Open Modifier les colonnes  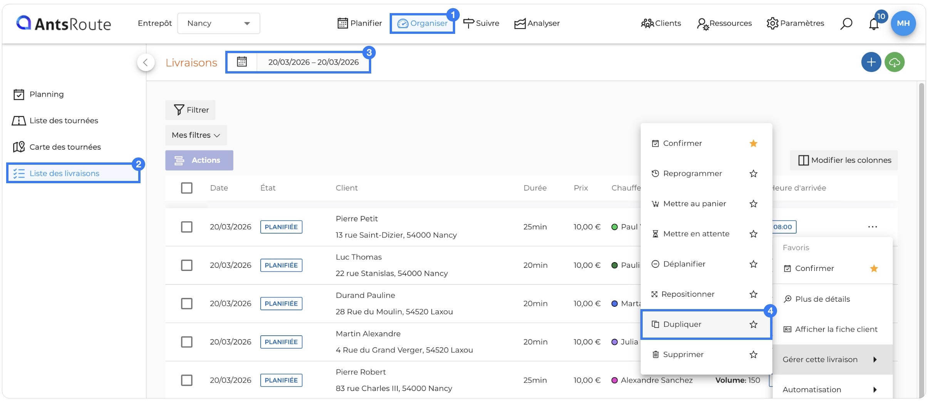coord(844,160)
